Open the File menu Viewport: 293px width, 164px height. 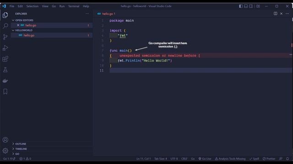(x=12, y=6)
